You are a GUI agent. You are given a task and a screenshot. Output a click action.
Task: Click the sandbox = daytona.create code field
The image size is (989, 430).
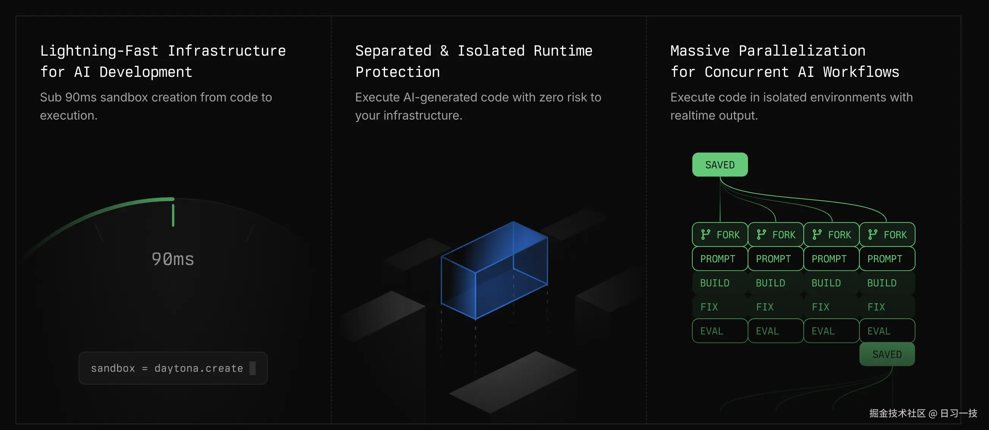pyautogui.click(x=173, y=368)
